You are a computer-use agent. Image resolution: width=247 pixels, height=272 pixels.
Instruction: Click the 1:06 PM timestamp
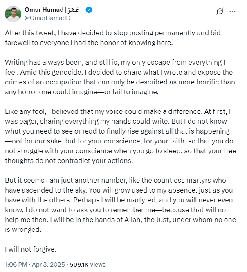tap(16, 264)
